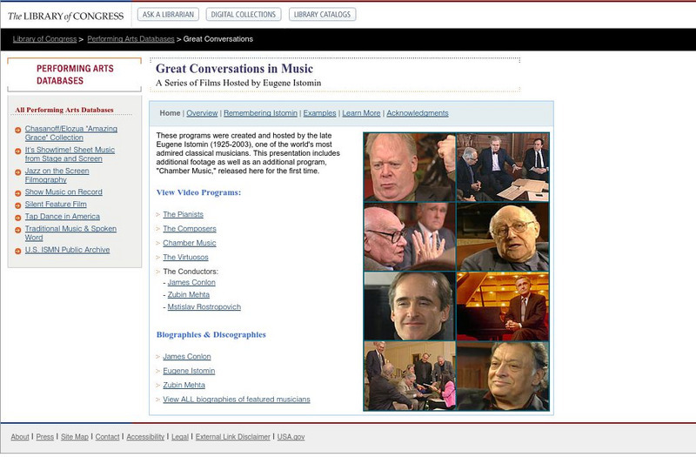Viewport: 696px width, 457px height.
Task: Open Traditional Music & Spoken Word
Action: point(70,232)
